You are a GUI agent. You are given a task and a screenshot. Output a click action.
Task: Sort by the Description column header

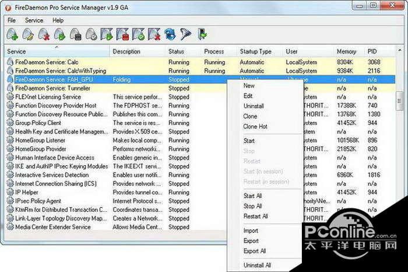pyautogui.click(x=138, y=51)
